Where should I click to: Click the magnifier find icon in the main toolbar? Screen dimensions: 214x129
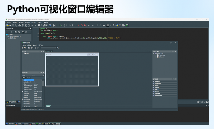[x=39, y=25]
